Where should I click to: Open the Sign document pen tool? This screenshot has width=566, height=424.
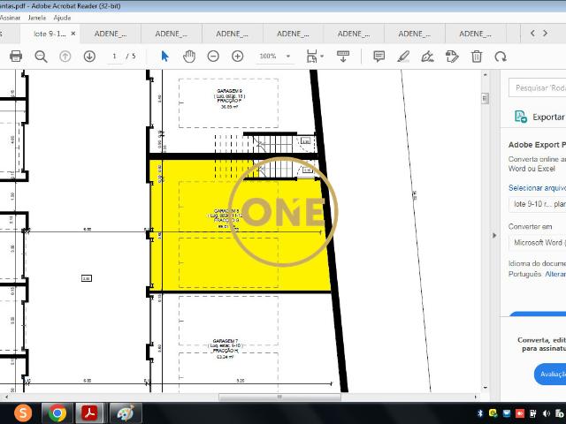pos(428,56)
